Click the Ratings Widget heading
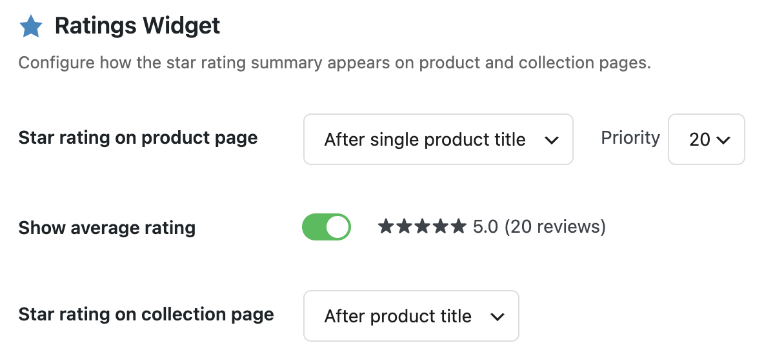Image resolution: width=764 pixels, height=352 pixels. [137, 26]
